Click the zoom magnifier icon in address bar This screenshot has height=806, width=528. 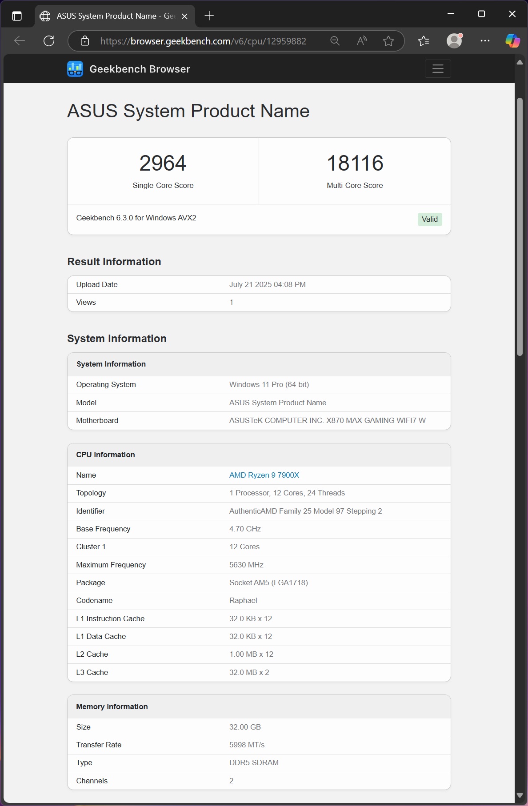[335, 41]
